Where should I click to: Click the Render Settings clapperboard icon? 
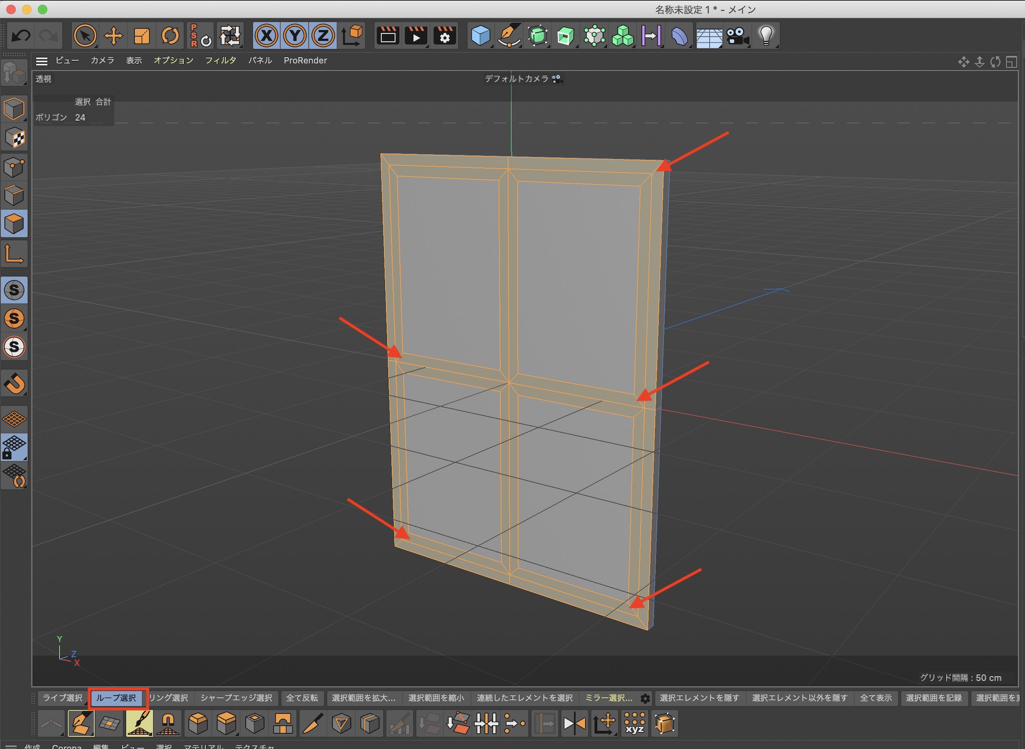444,36
